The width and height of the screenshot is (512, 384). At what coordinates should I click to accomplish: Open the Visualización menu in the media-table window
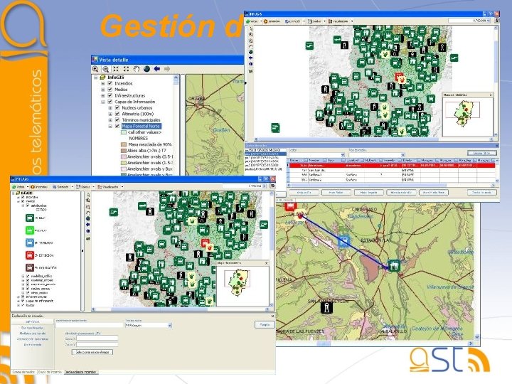pyautogui.click(x=341, y=21)
